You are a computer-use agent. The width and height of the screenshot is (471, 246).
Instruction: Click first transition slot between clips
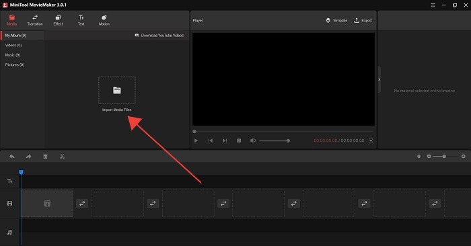click(x=82, y=204)
